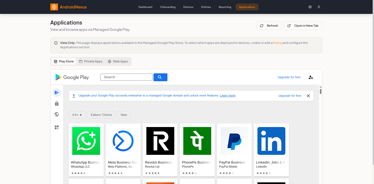Open the PayPal Business app icon
The image size is (374, 184).
coord(234,141)
